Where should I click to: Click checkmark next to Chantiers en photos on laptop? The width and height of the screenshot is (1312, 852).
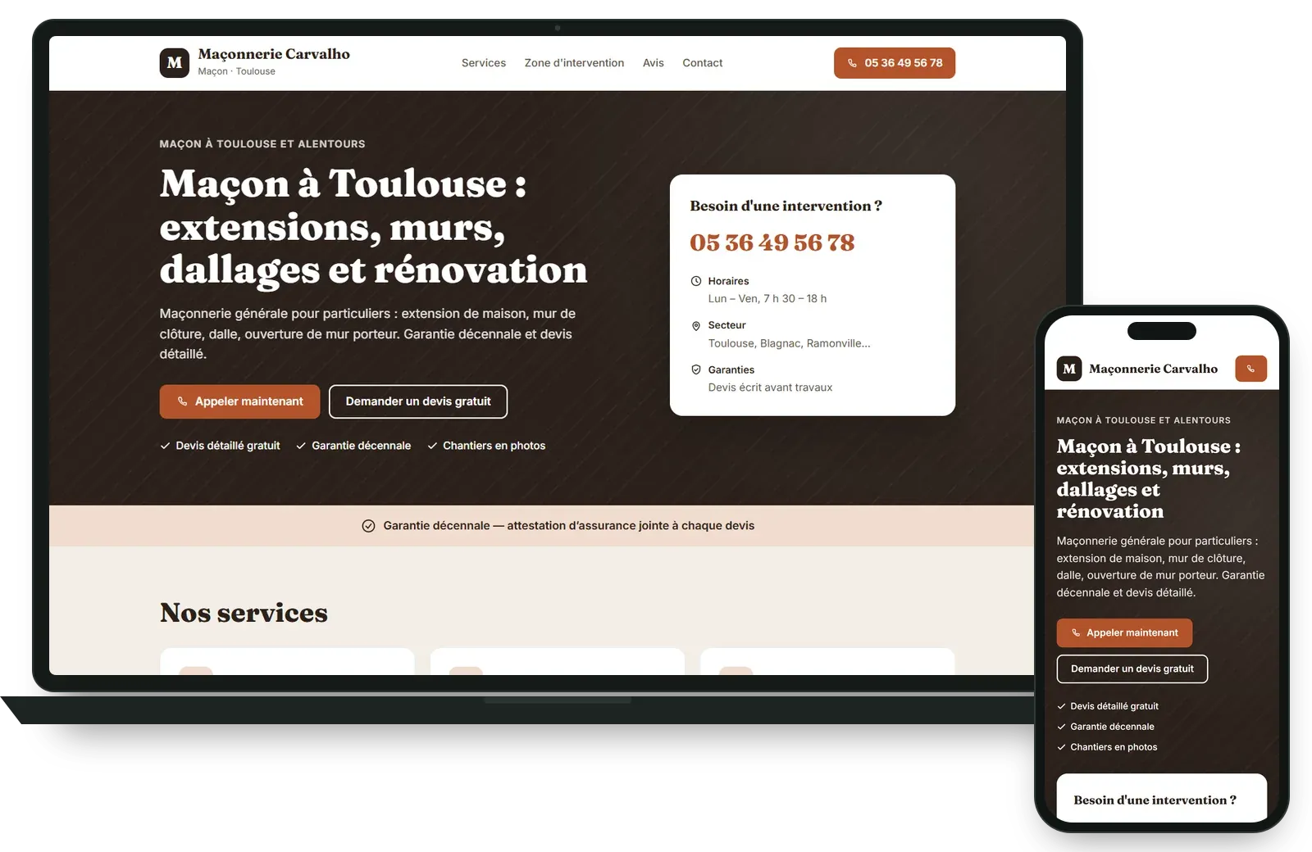432,446
